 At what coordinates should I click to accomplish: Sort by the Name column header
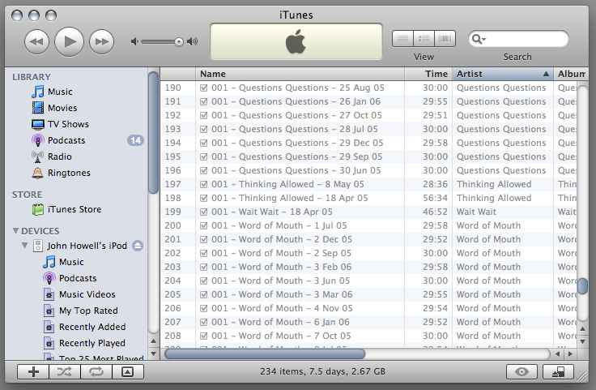pyautogui.click(x=300, y=74)
